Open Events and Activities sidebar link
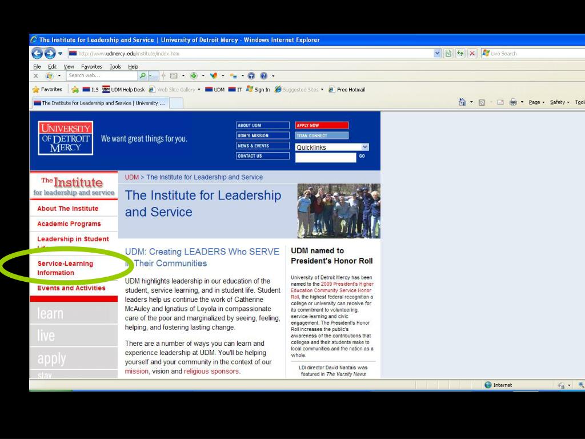 pos(71,288)
